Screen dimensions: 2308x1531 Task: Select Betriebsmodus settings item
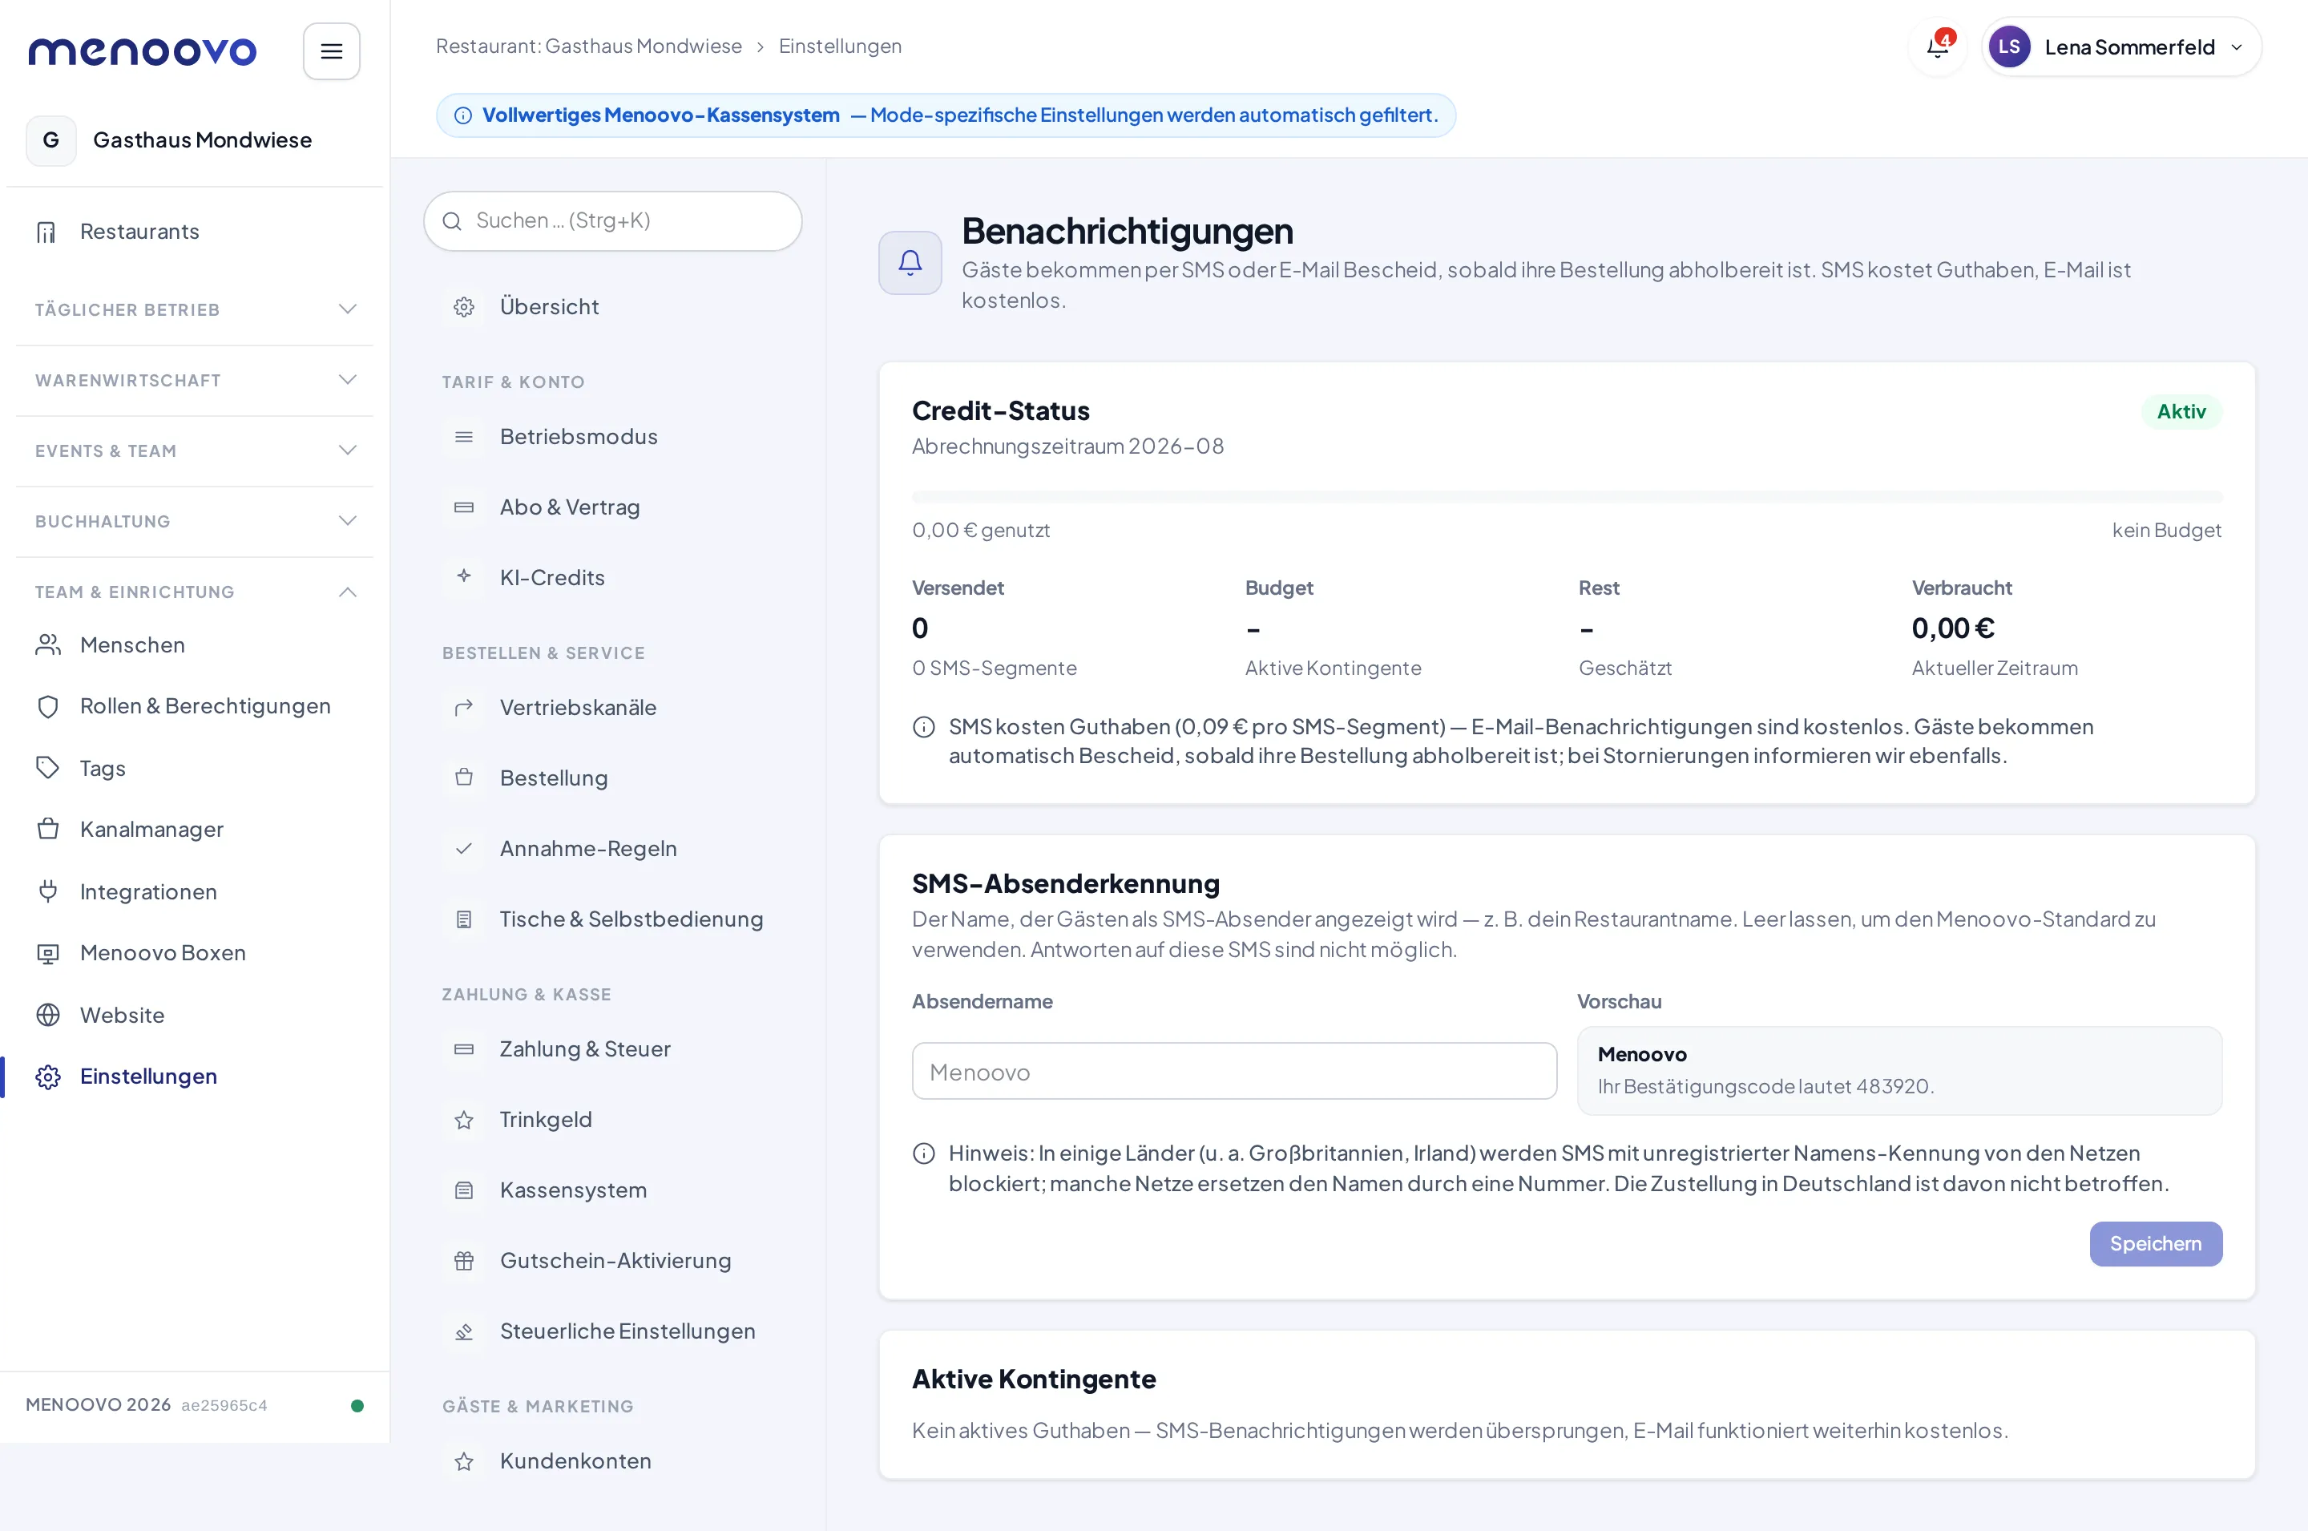613,436
